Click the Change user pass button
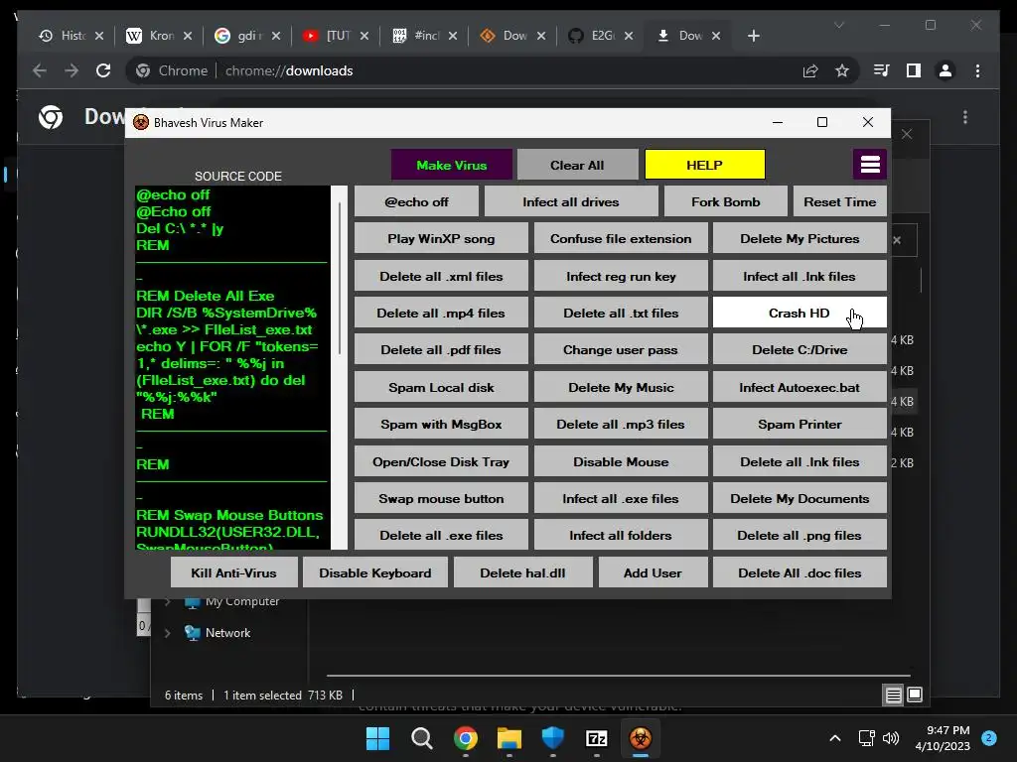Screen dimensions: 1017x762 621,350
